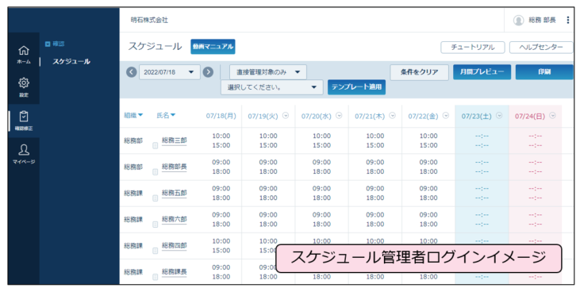The width and height of the screenshot is (580, 288).
Task: Click the note icon beside 総務六郎
Action: (156, 225)
